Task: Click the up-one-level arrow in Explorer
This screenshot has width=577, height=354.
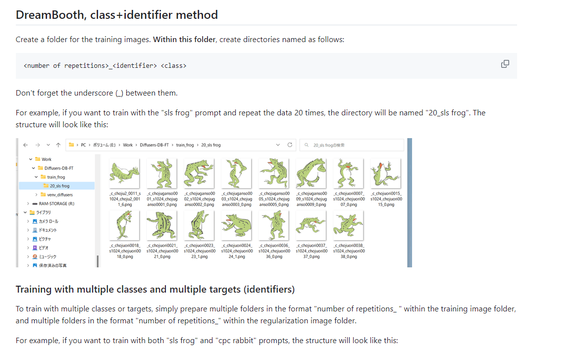Action: tap(58, 145)
